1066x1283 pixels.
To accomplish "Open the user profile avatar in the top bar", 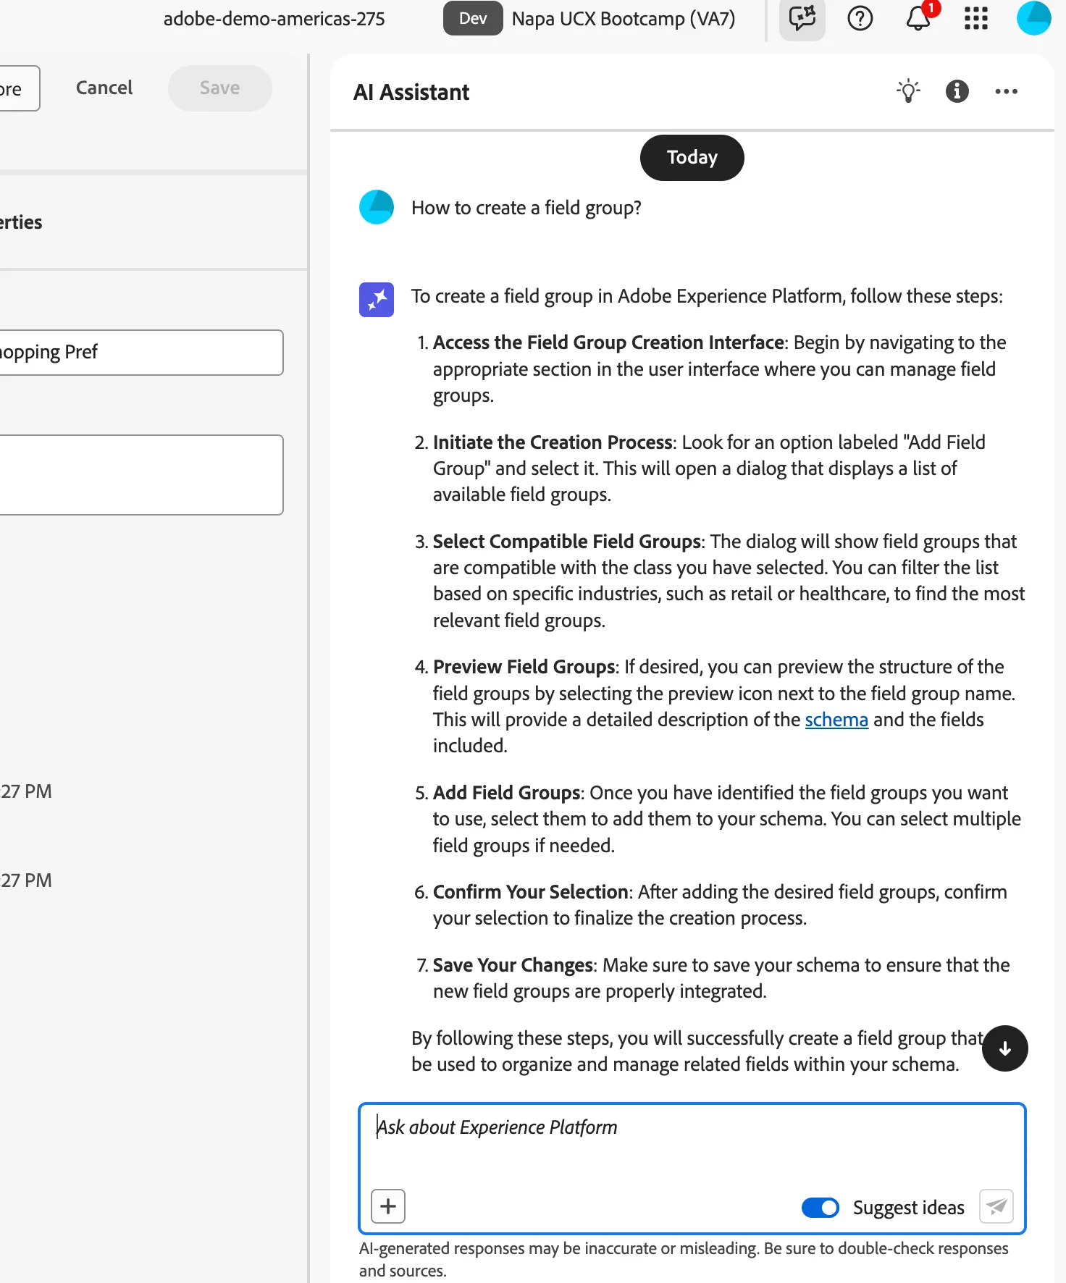I will (x=1033, y=18).
